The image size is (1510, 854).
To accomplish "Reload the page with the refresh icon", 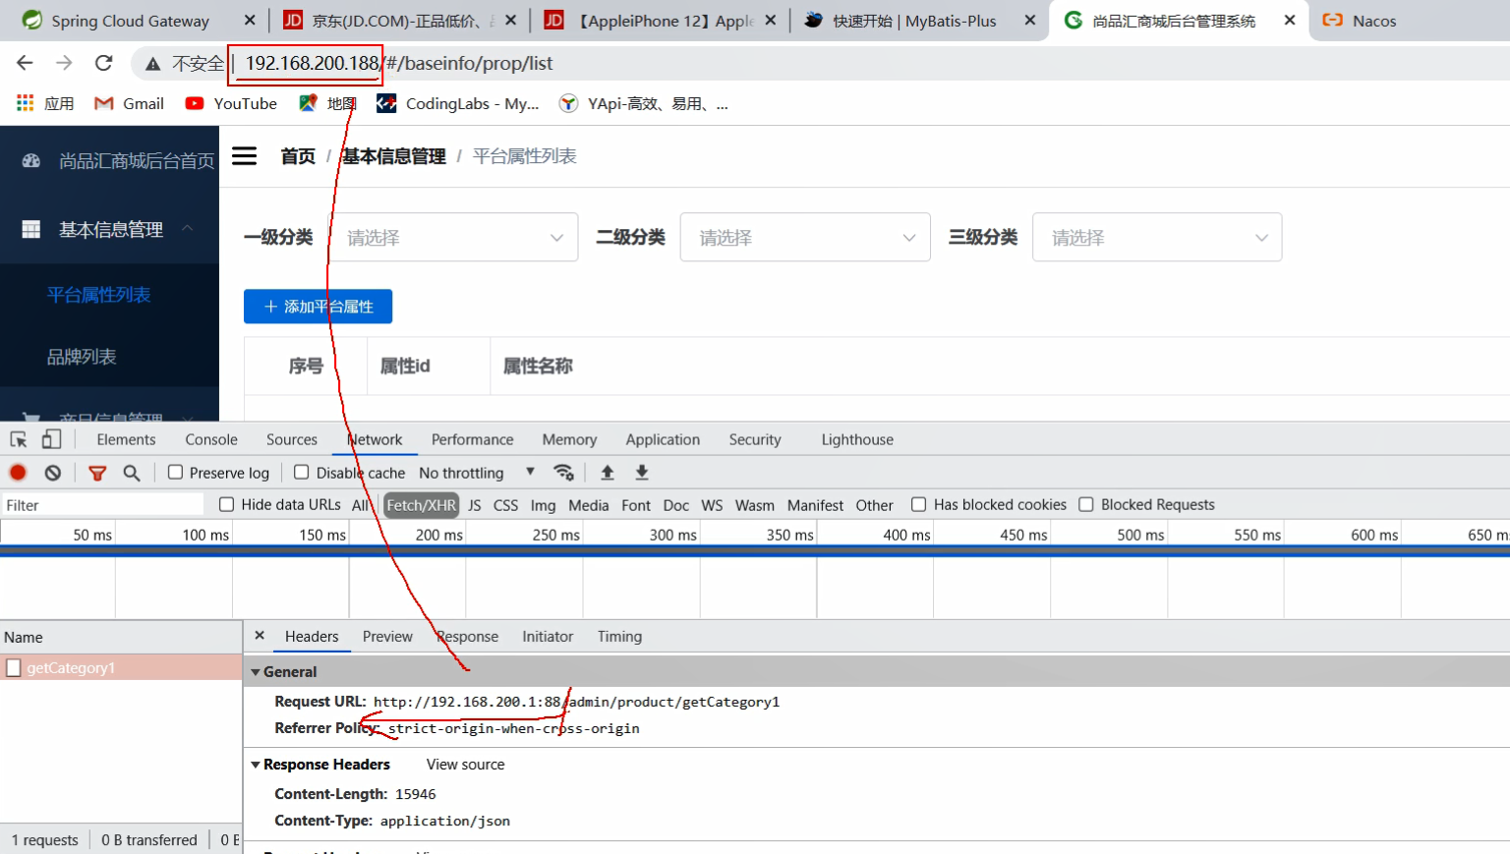I will coord(103,63).
